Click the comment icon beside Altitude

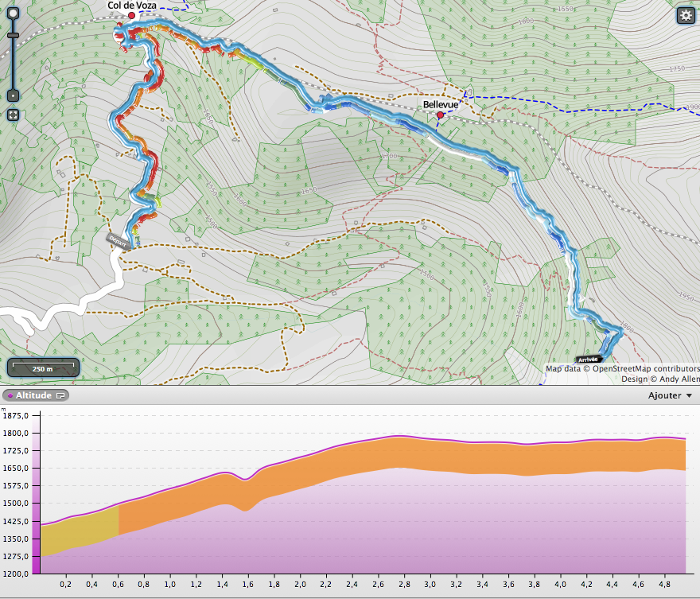tap(61, 395)
